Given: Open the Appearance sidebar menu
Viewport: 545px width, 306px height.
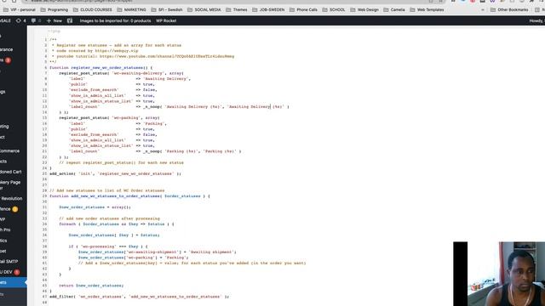Looking at the screenshot, I should coord(7,49).
